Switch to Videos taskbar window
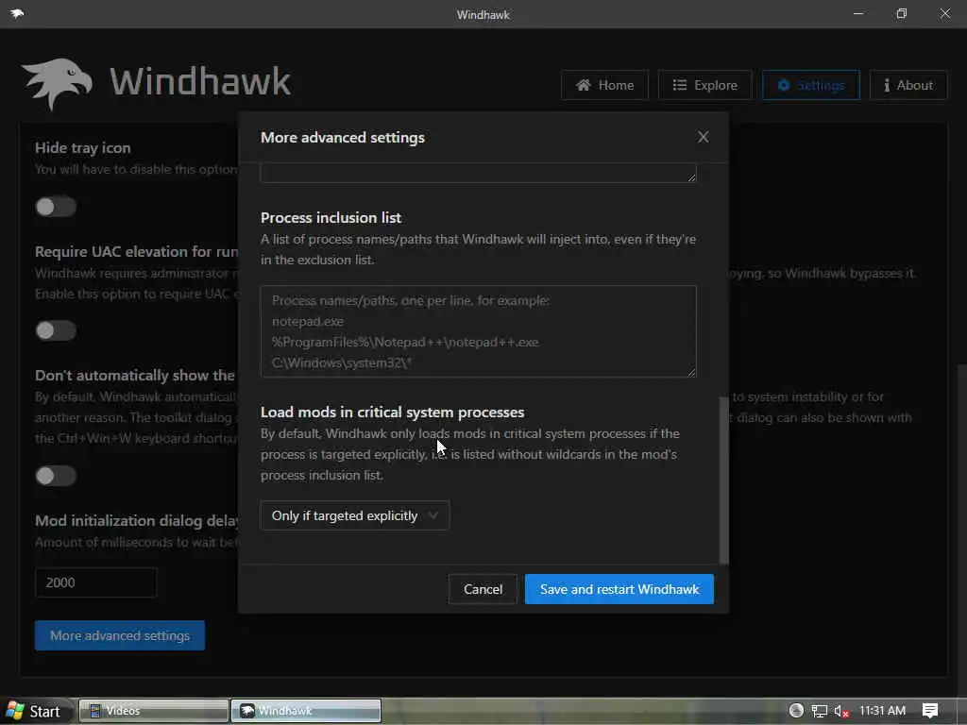This screenshot has width=967, height=725. (154, 711)
